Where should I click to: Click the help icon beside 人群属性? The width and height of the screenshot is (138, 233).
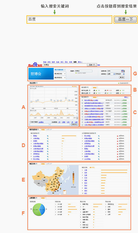(36, 198)
